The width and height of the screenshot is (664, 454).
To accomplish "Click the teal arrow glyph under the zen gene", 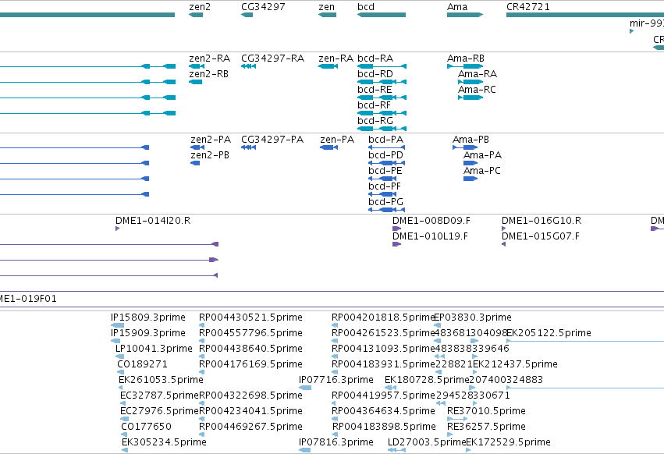I will [328, 15].
